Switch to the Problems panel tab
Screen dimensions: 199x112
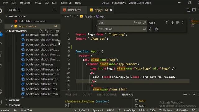pos(71,95)
